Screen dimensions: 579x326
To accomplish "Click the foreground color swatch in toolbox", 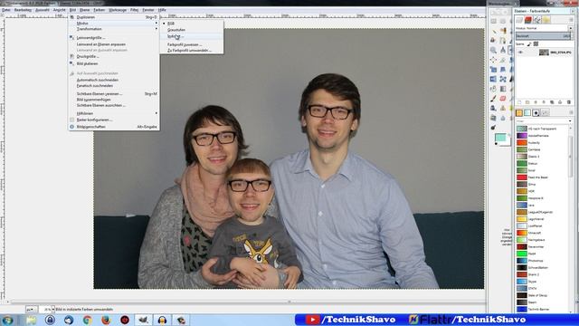I will tap(500, 138).
